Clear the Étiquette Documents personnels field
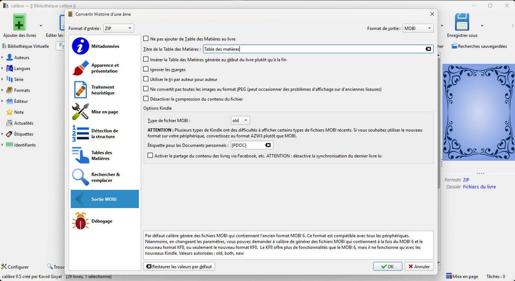Screen dimensions: 515x281 click(268, 145)
